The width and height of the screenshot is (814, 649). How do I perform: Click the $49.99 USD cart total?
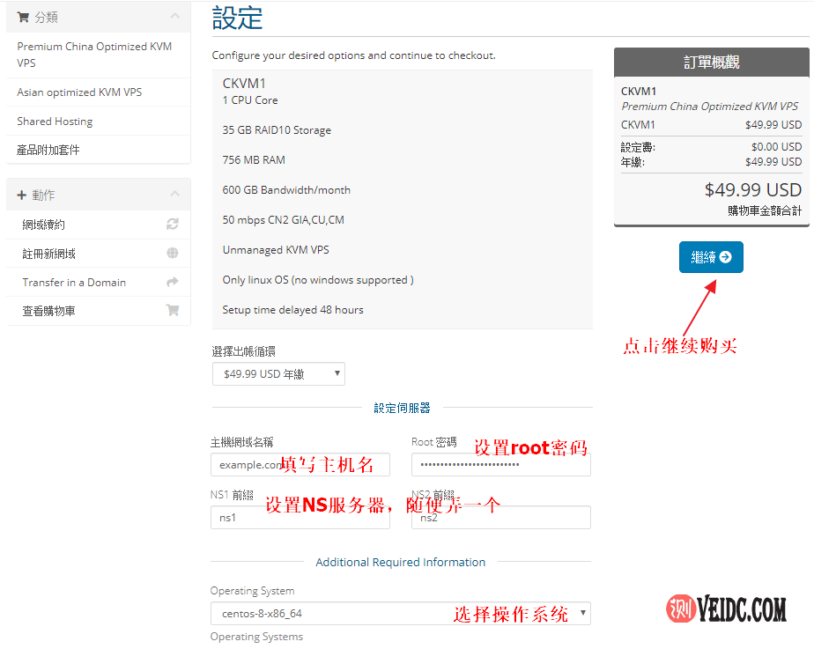tap(753, 190)
